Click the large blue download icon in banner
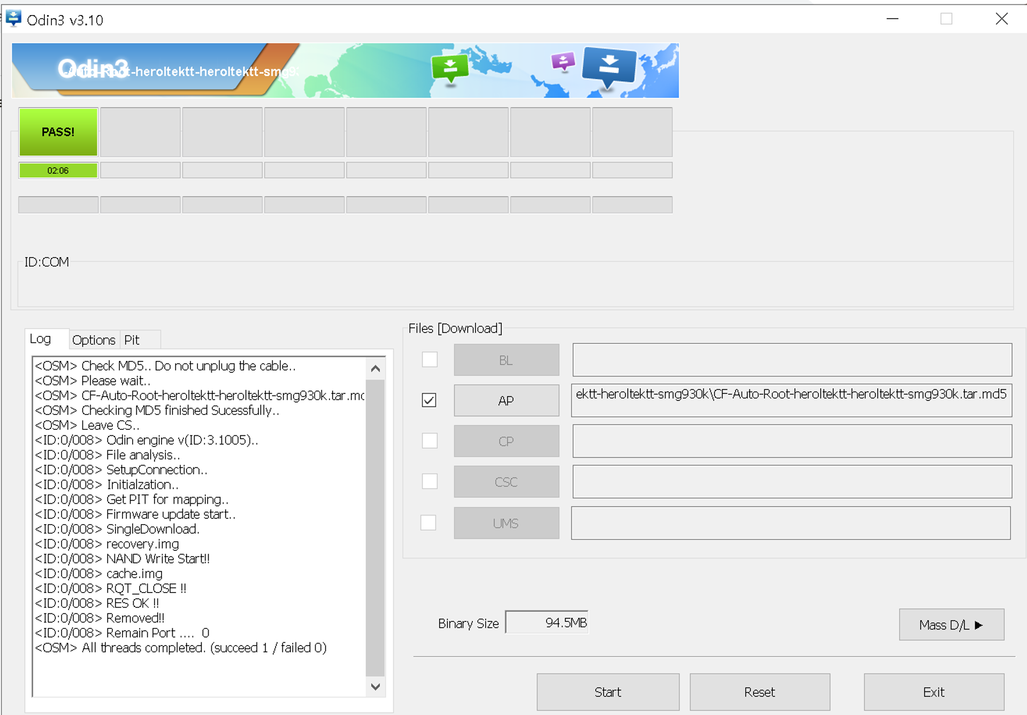Screen dimensions: 1027x715 609,66
